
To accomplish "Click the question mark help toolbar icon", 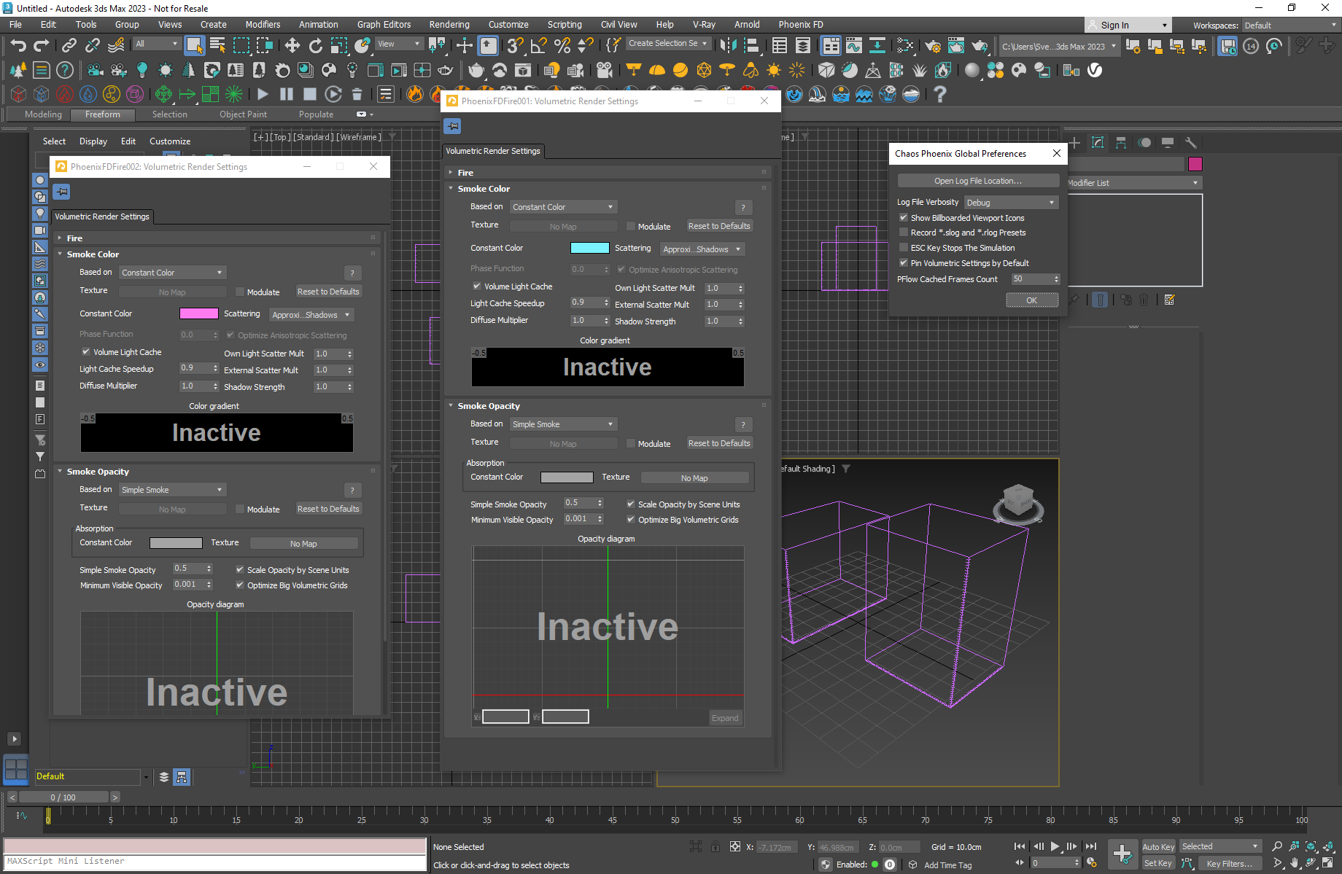I will (940, 94).
